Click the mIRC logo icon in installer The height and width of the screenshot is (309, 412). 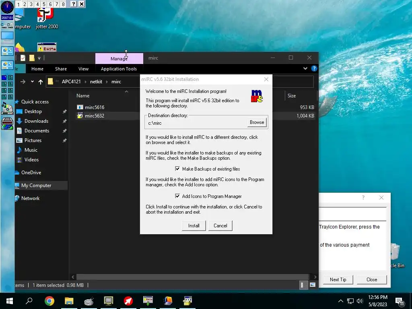[257, 96]
